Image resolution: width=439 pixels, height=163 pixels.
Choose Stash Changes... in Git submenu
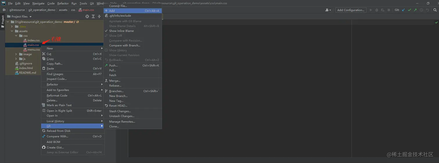tap(133, 111)
